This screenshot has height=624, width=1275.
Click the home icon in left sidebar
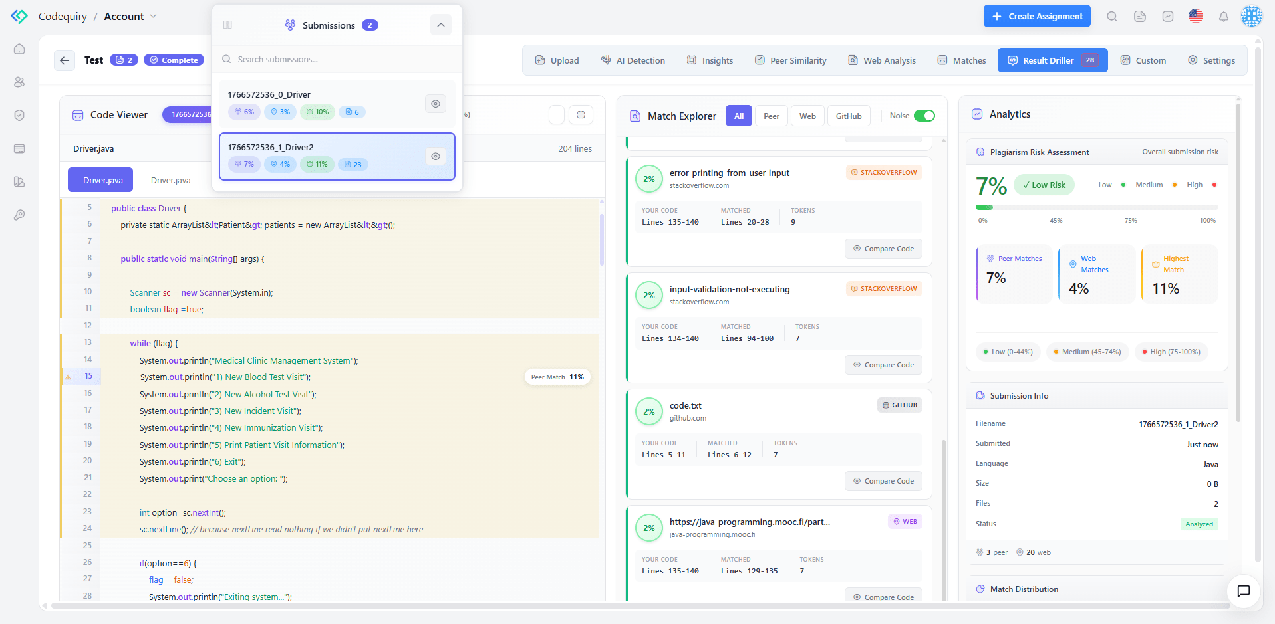[x=19, y=49]
